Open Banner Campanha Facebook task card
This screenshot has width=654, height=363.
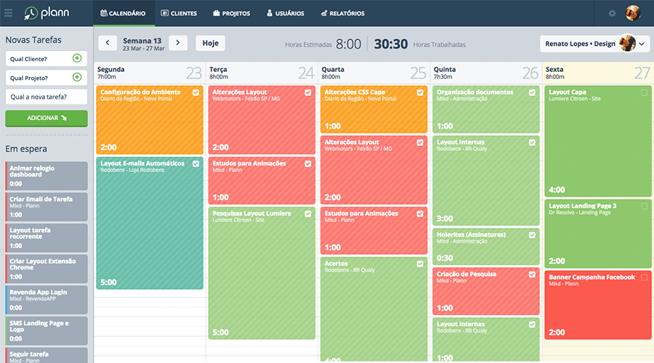[x=598, y=305]
